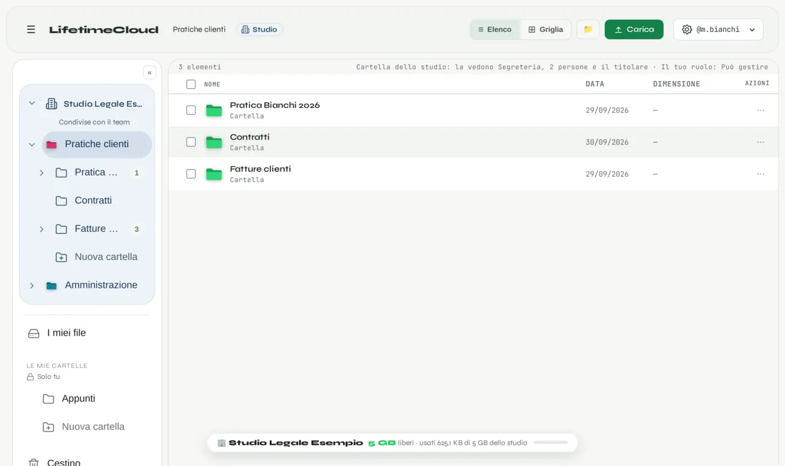785x466 pixels.
Task: Select Pratiche clienti in the sidebar
Action: coord(97,145)
